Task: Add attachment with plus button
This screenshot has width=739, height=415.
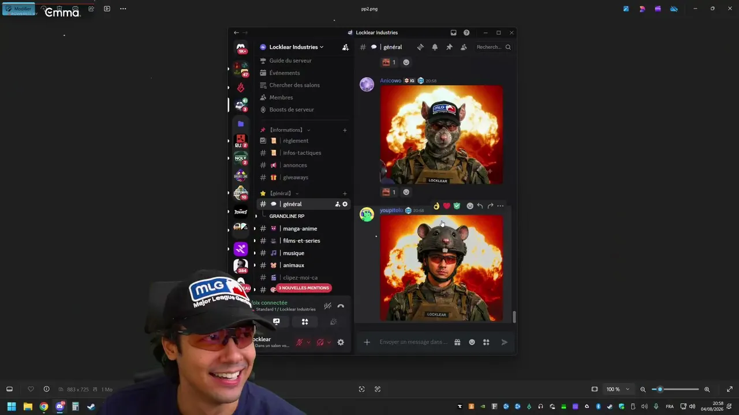Action: 367,342
